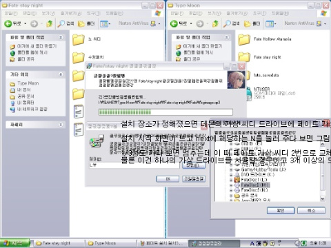Open Search (검색) in Type Moon window

[232, 23]
